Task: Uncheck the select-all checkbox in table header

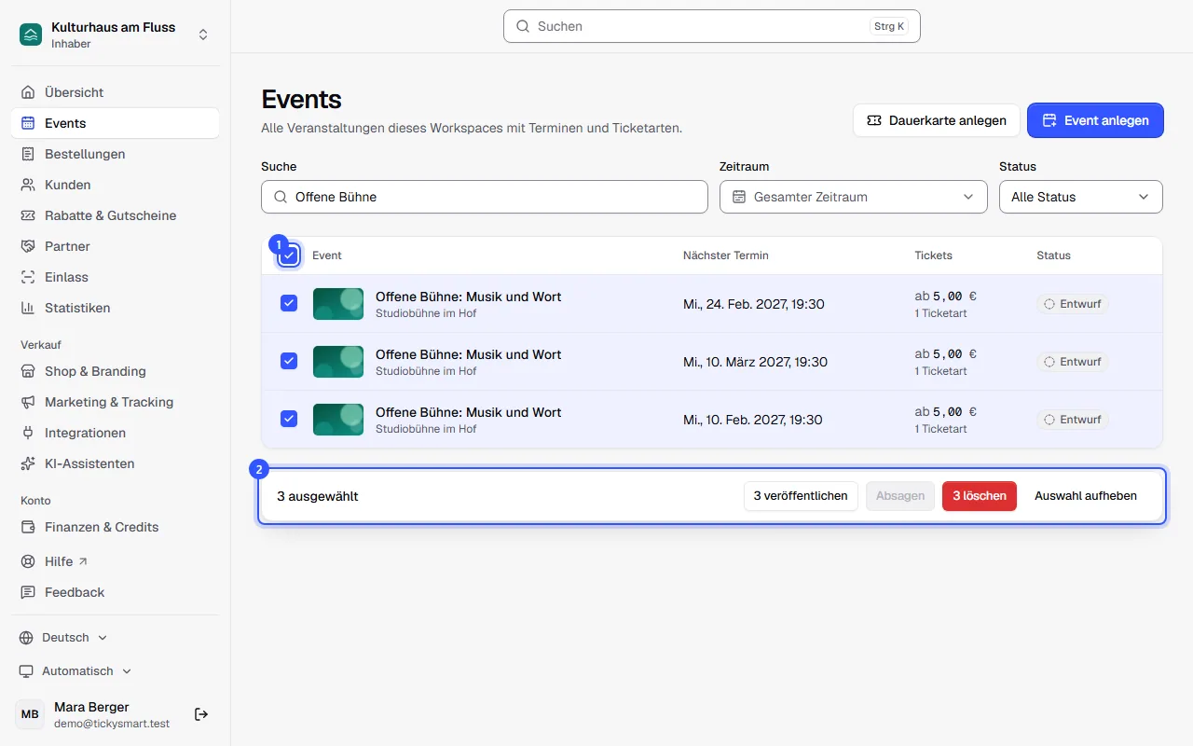Action: (289, 256)
